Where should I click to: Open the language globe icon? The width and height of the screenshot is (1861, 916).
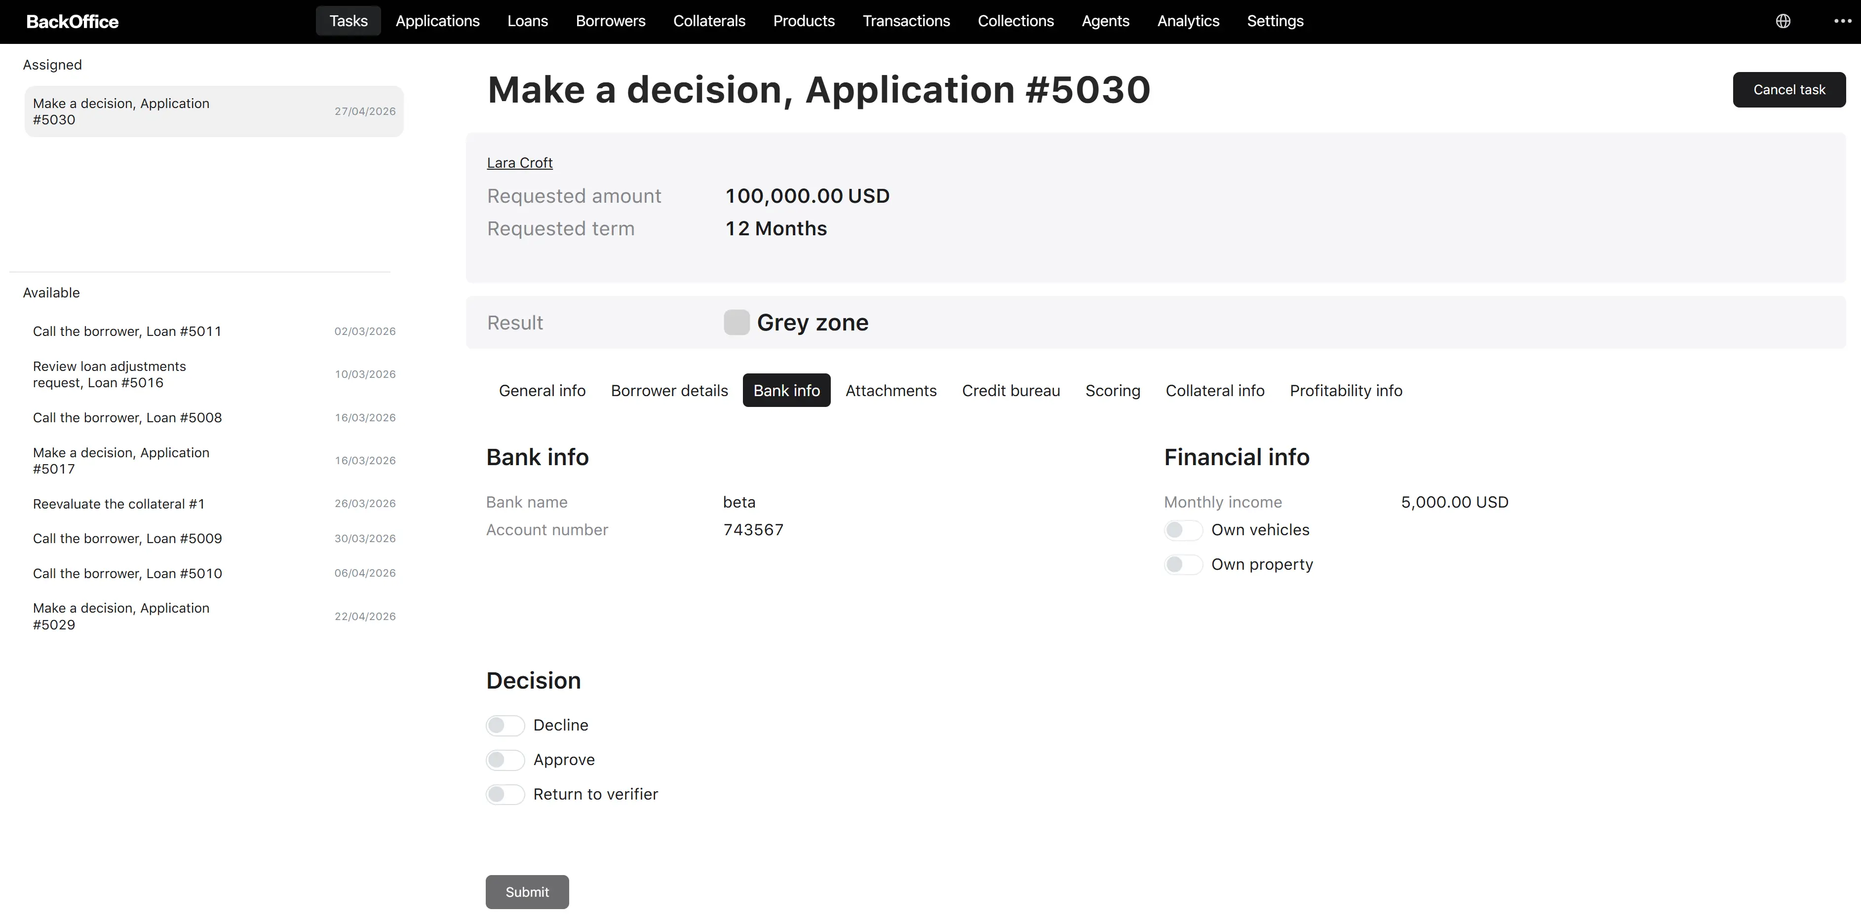1783,21
